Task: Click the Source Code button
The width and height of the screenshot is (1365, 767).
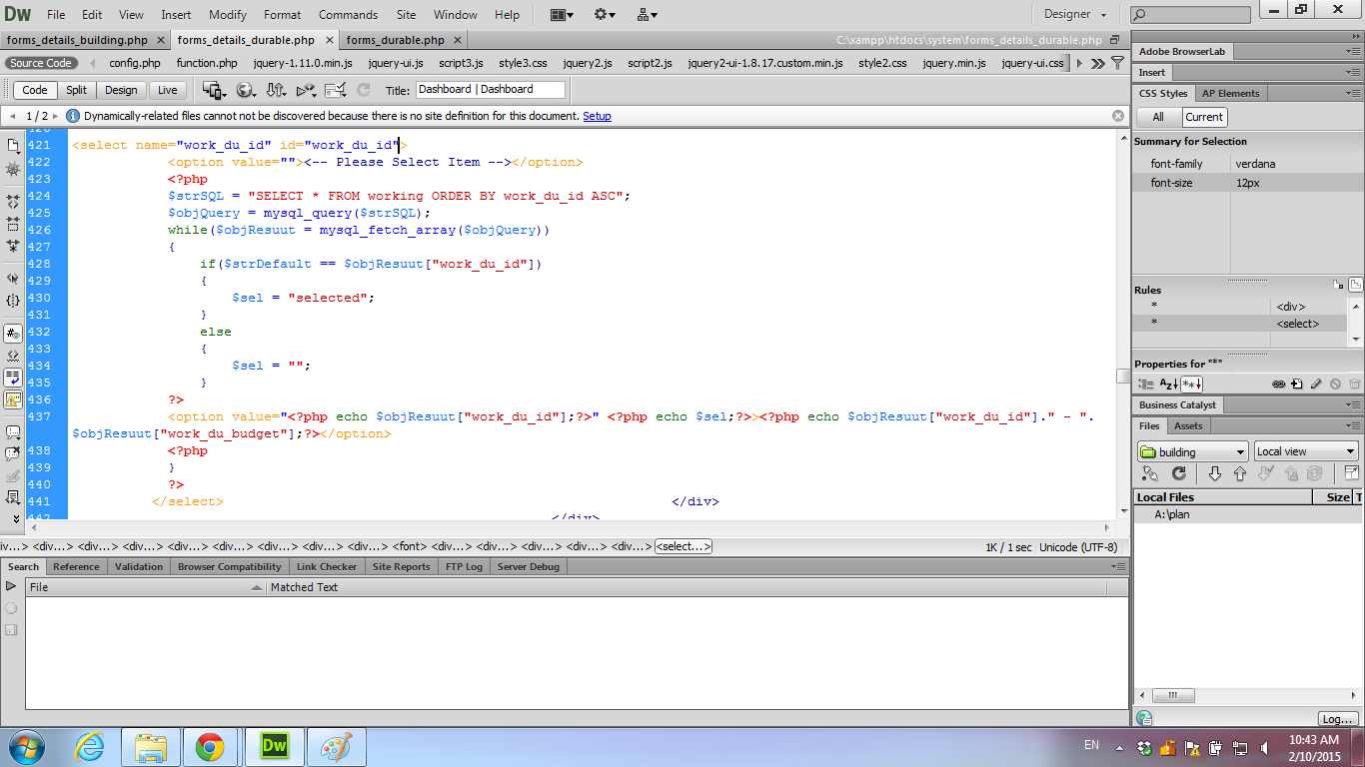Action: click(41, 63)
